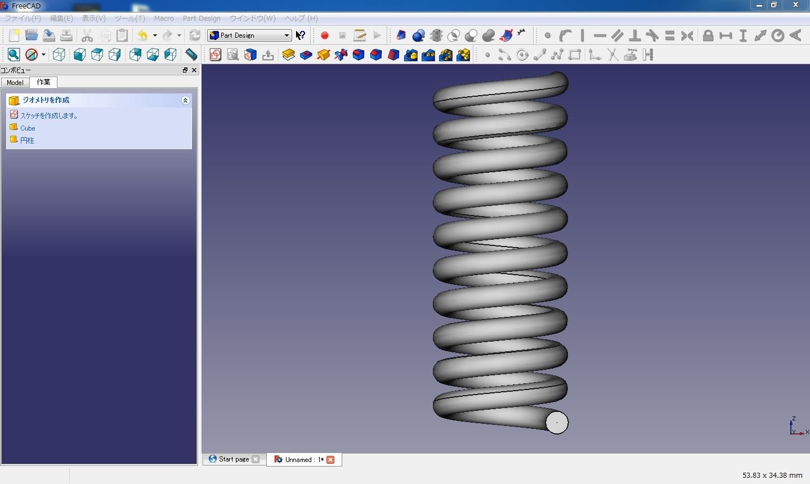Select the Chamfer tool
Screen dimensions: 810x484
(x=375, y=55)
